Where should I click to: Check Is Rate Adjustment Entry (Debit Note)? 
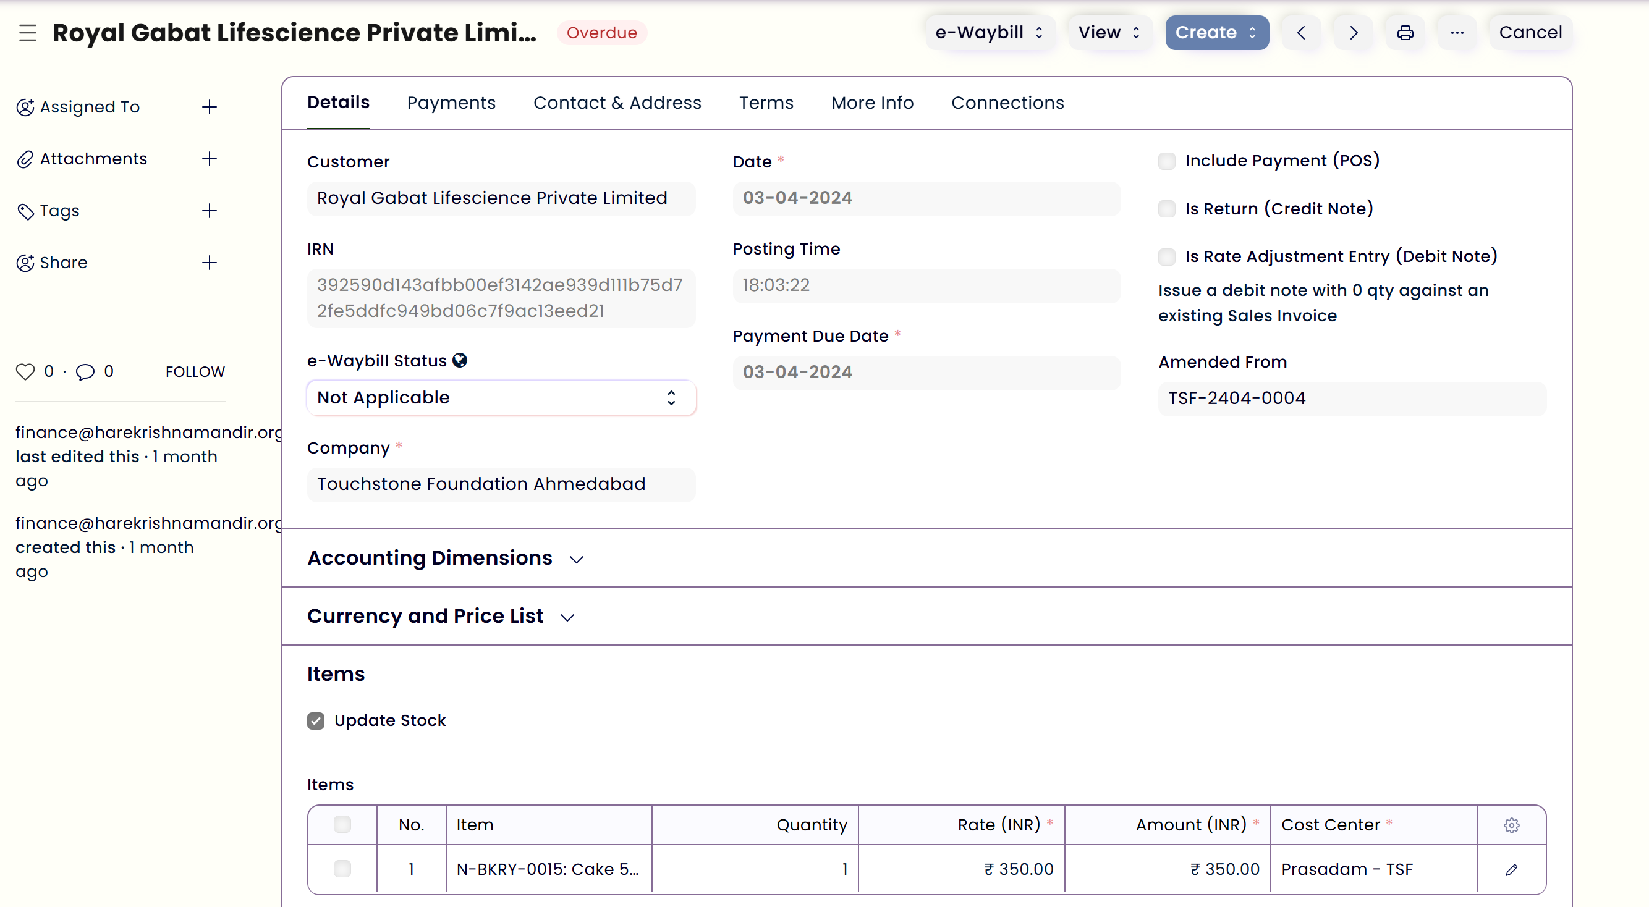click(x=1167, y=256)
